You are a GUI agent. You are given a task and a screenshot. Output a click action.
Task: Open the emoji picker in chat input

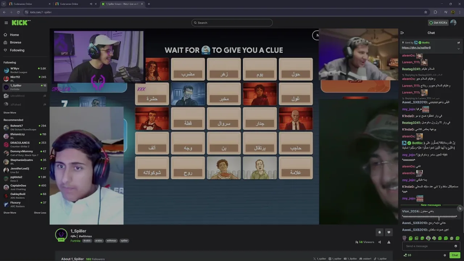point(456,246)
